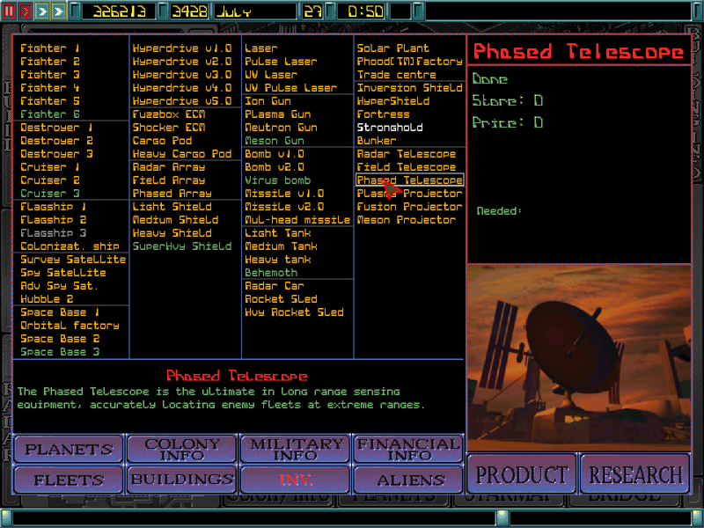Viewport: 704px width, 528px height.
Task: Pause the game with the pause icon
Action: [x=9, y=10]
